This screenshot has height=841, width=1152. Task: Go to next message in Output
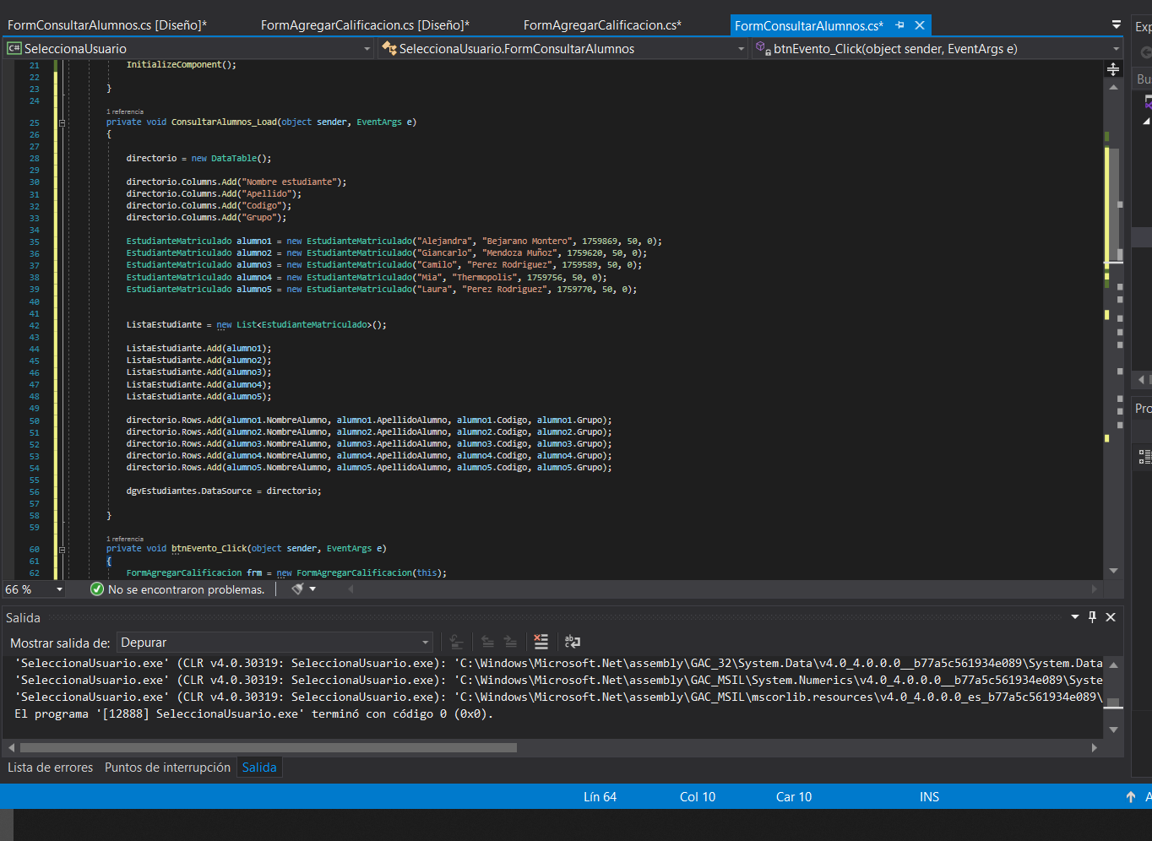point(509,642)
